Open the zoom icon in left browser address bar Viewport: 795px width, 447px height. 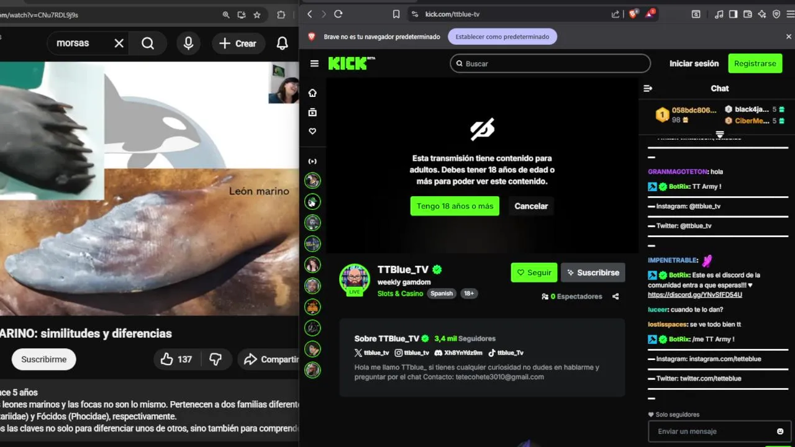226,15
